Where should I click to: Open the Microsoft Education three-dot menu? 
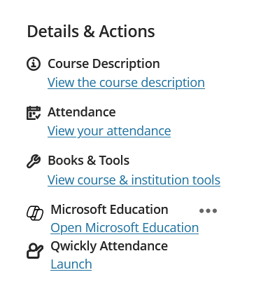(x=208, y=211)
